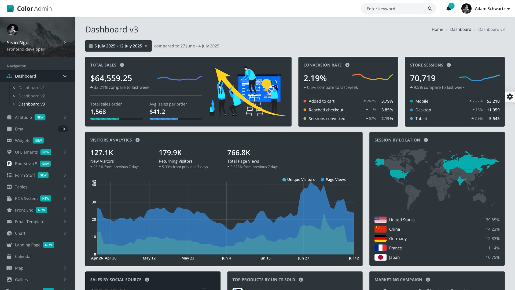This screenshot has height=290, width=515.
Task: Expand the Map submenu arrow
Action: (x=65, y=268)
